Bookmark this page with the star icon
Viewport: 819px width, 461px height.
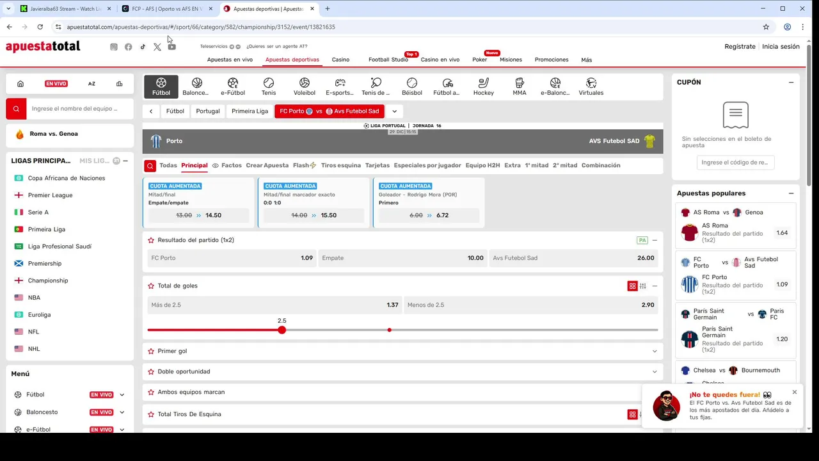(x=766, y=27)
